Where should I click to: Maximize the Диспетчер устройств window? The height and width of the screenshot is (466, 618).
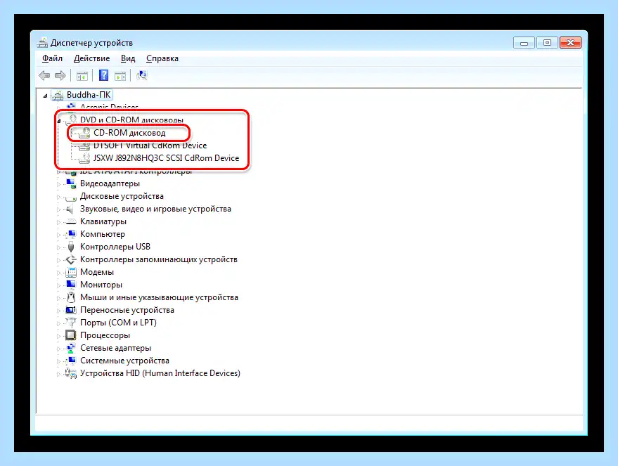[x=547, y=42]
